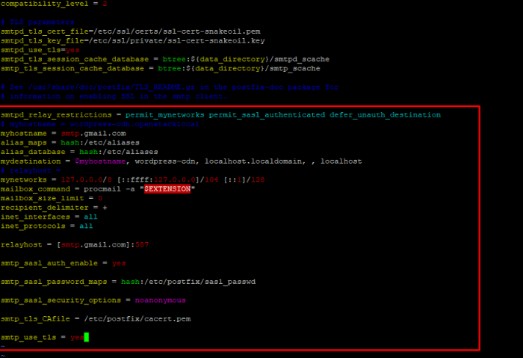Click the smtp_sasl_auth_enable line
Screen dimensions: 523x358
pyautogui.click(x=63, y=263)
